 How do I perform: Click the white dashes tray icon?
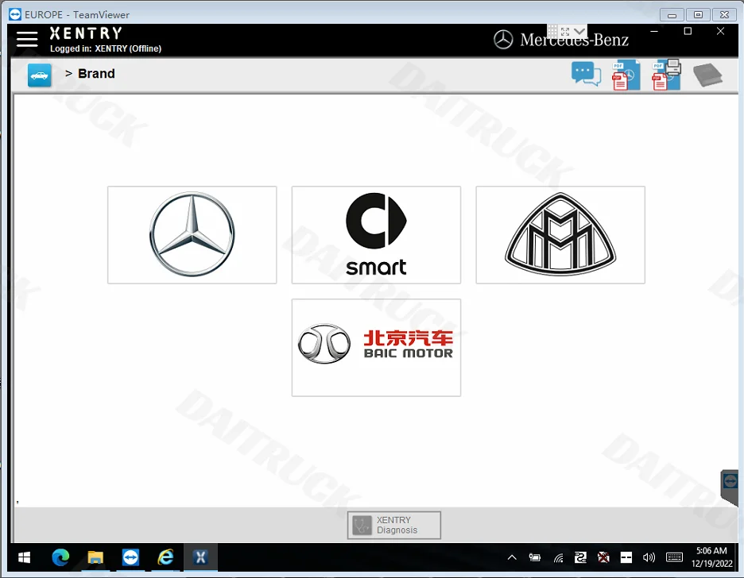click(626, 557)
